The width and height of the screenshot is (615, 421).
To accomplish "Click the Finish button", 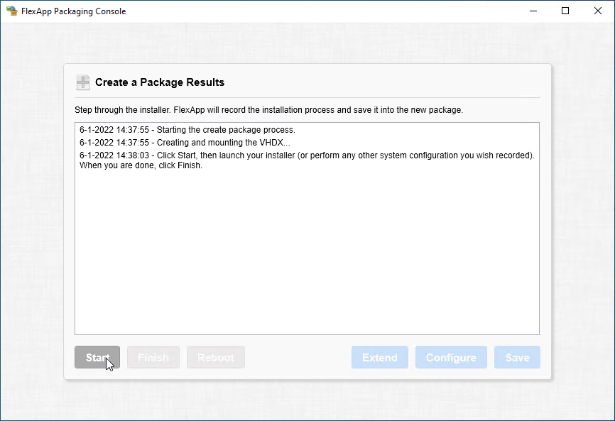I will coord(153,357).
